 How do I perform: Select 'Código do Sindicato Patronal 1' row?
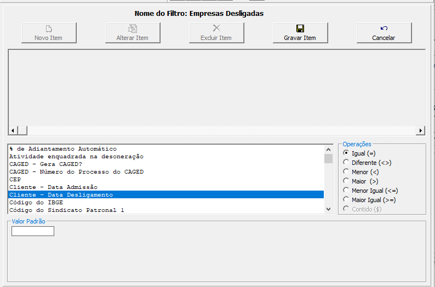click(166, 210)
